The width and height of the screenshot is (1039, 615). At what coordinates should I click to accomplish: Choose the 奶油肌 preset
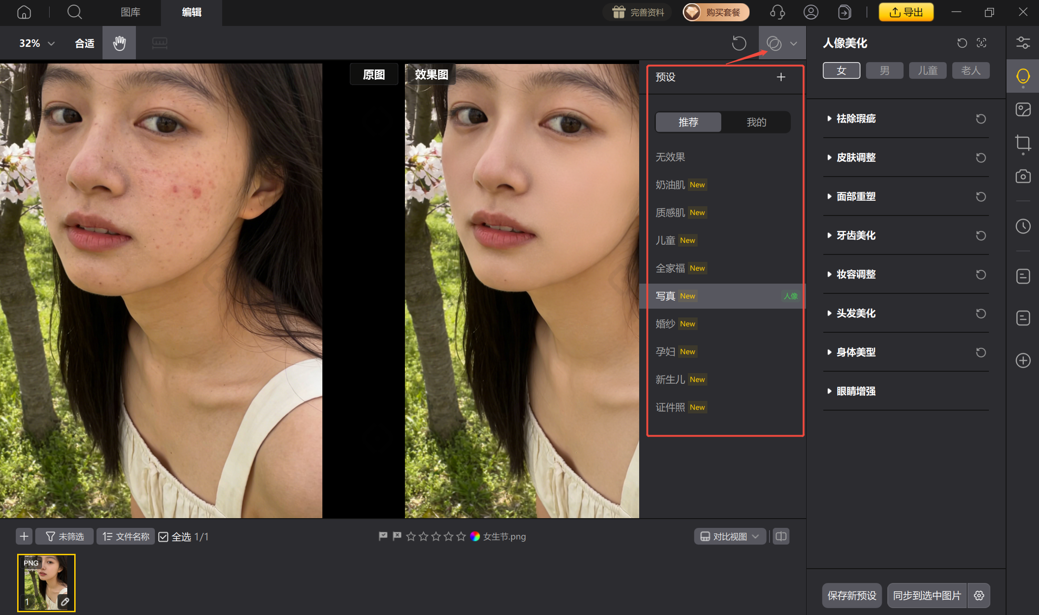[x=670, y=185]
